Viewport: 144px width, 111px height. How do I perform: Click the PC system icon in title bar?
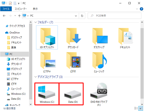pos(3,3)
